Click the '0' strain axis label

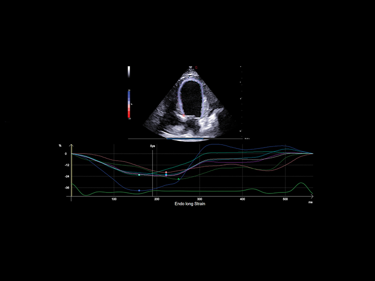click(66, 154)
